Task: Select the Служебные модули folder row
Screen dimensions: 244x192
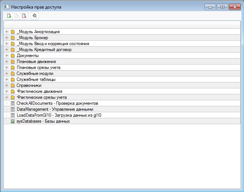Action: 35,73
